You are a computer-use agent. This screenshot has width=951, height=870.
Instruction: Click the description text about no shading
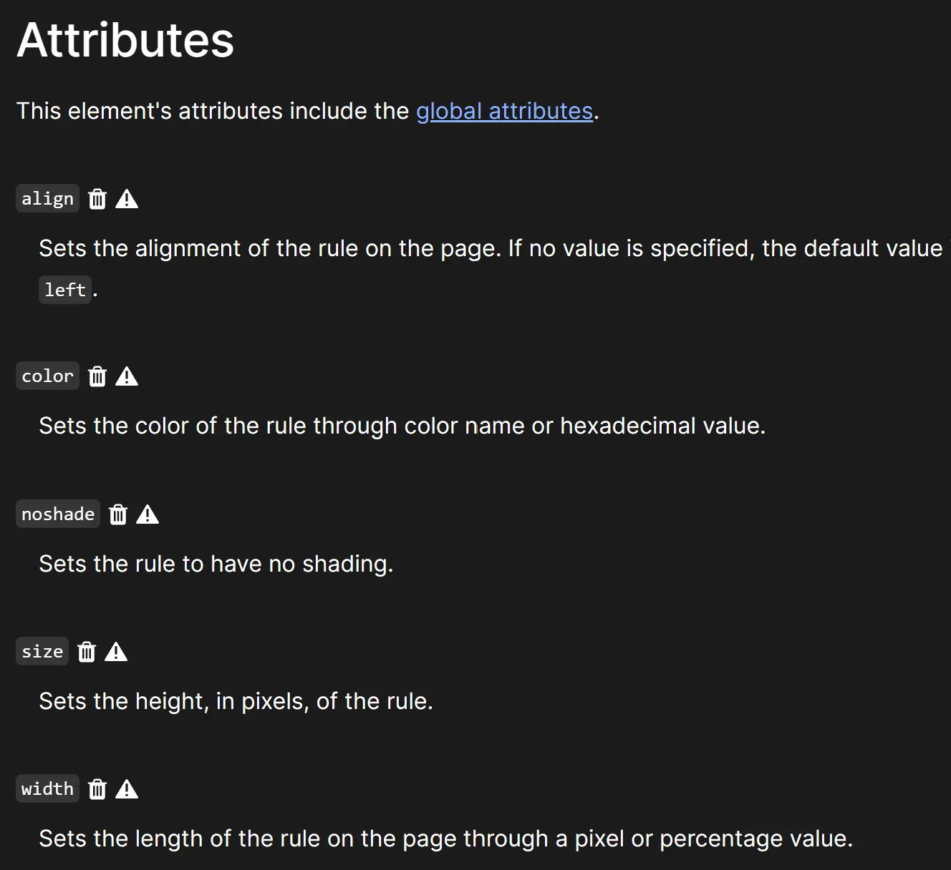(216, 564)
